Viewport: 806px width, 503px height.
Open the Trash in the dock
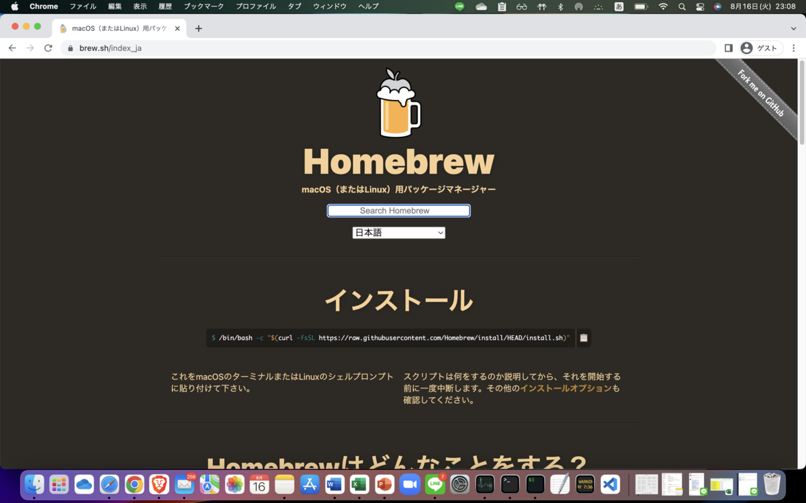click(772, 484)
